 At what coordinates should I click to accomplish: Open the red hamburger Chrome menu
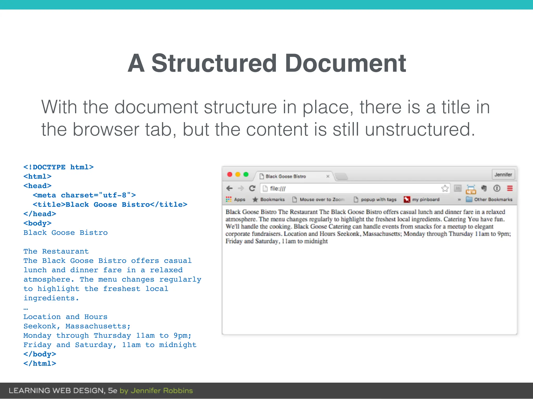510,188
